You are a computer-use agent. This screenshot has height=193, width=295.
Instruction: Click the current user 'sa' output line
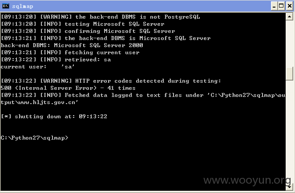pyautogui.click(x=38, y=67)
